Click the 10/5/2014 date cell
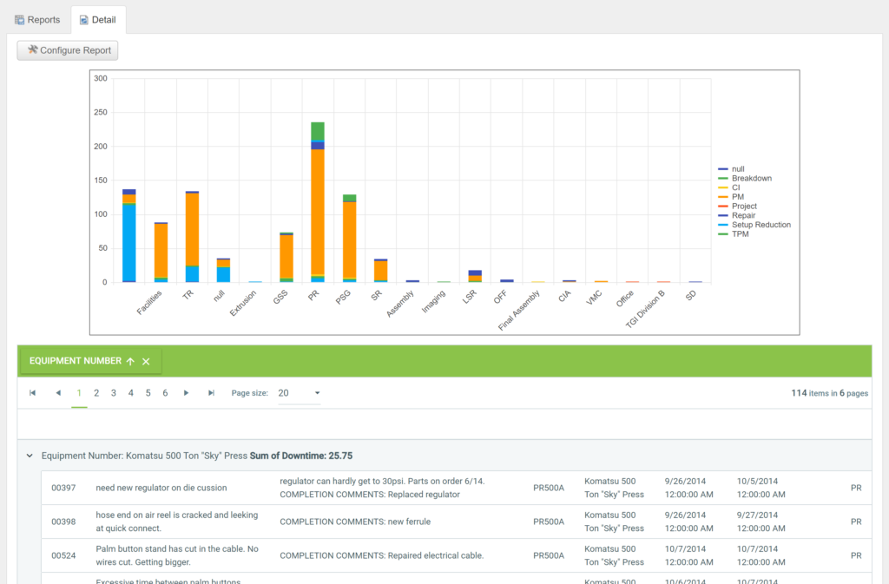 (761, 488)
